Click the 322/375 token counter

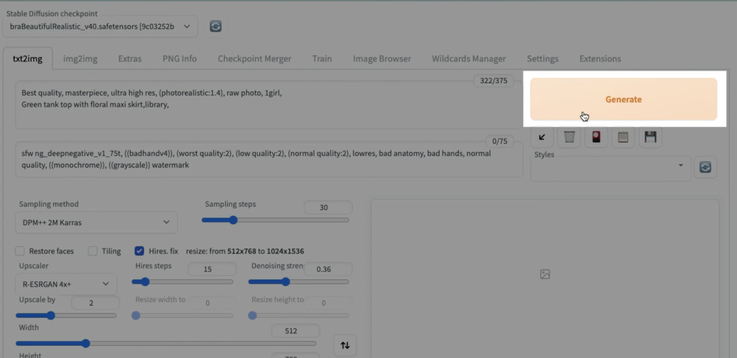coord(494,80)
